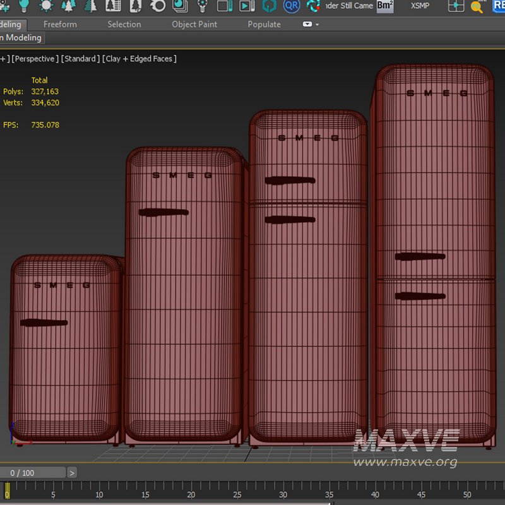This screenshot has width=505, height=505.
Task: Open the Freeform ribbon tab
Action: click(x=60, y=24)
